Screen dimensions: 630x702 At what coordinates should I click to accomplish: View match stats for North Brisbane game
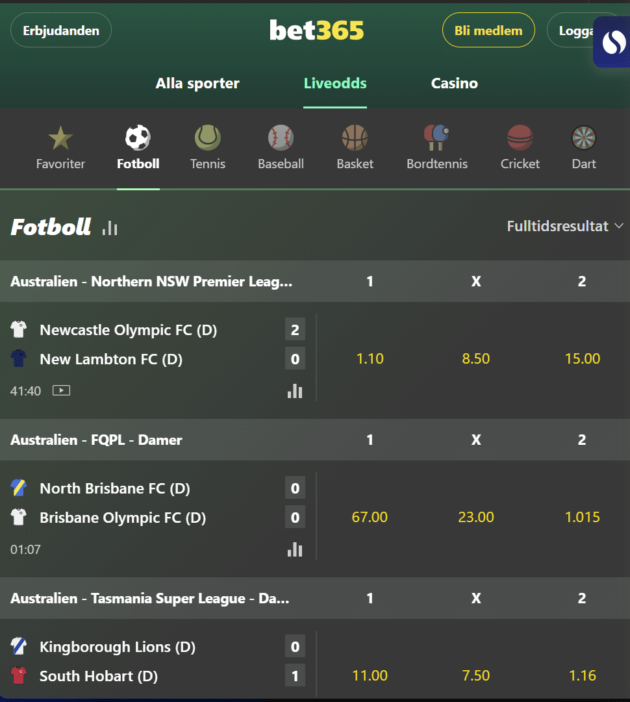pos(295,549)
